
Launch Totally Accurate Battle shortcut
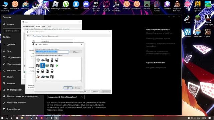pos(116,6)
